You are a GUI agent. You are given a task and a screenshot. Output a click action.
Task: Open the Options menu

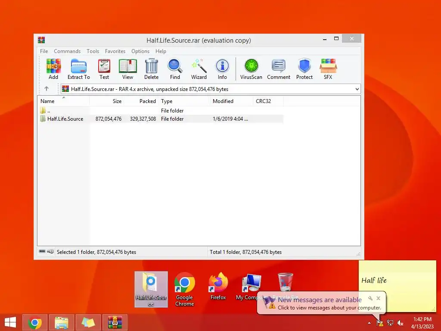[x=140, y=51]
